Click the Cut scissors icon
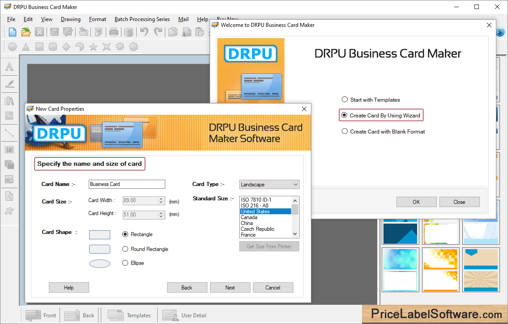The width and height of the screenshot is (508, 324). (x=187, y=32)
